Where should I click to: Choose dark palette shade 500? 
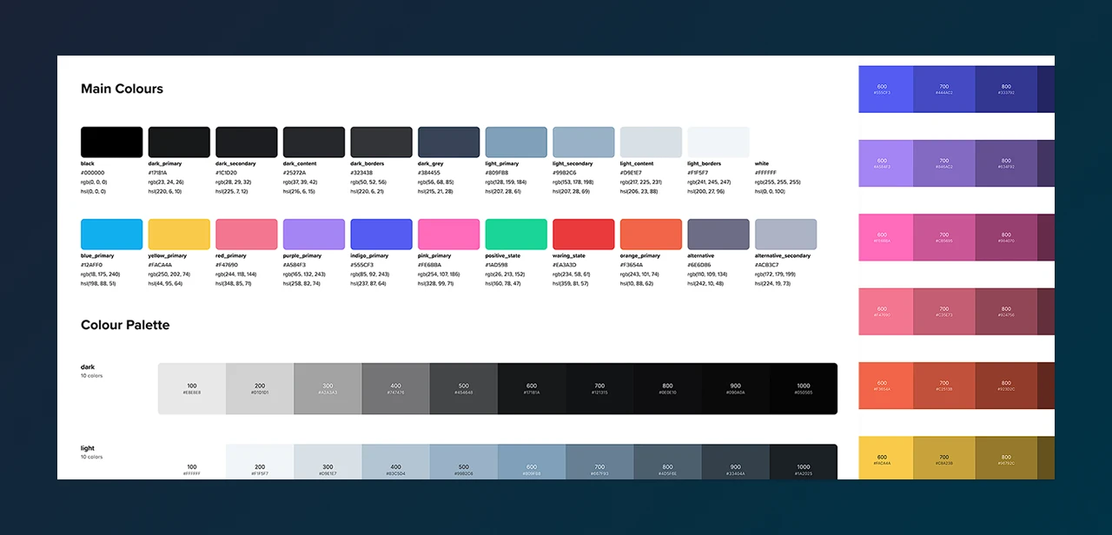tap(463, 388)
